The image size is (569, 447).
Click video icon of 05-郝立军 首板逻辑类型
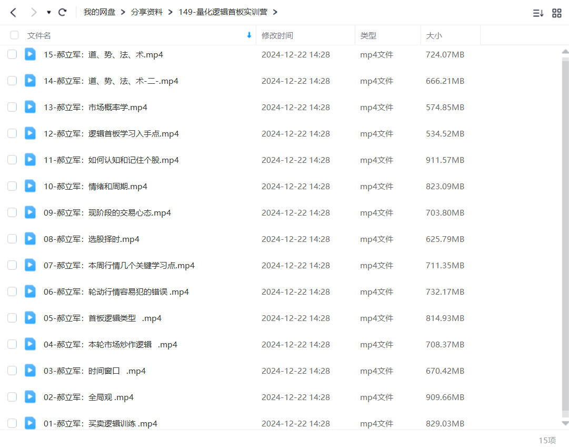30,318
